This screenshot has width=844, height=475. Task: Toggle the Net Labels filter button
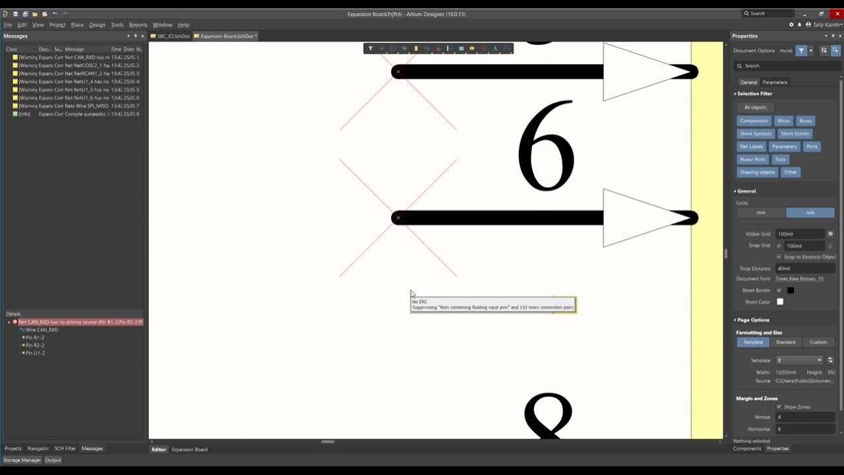[751, 146]
